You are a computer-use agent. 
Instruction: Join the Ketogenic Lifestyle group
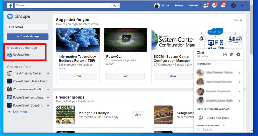click(138, 115)
